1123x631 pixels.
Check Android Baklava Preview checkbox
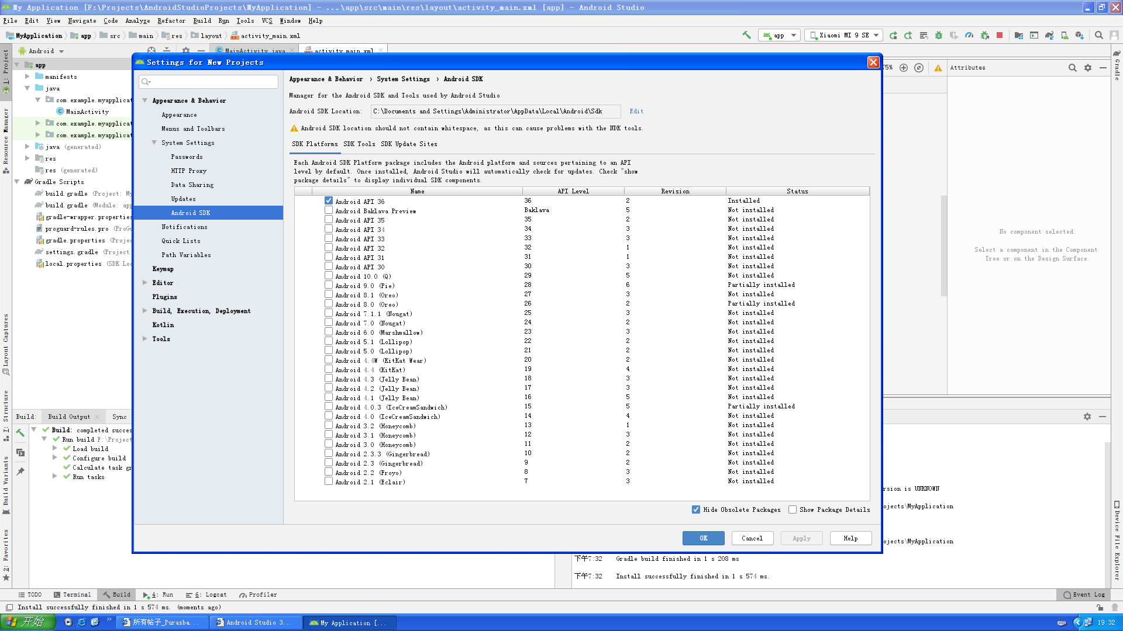coord(329,210)
